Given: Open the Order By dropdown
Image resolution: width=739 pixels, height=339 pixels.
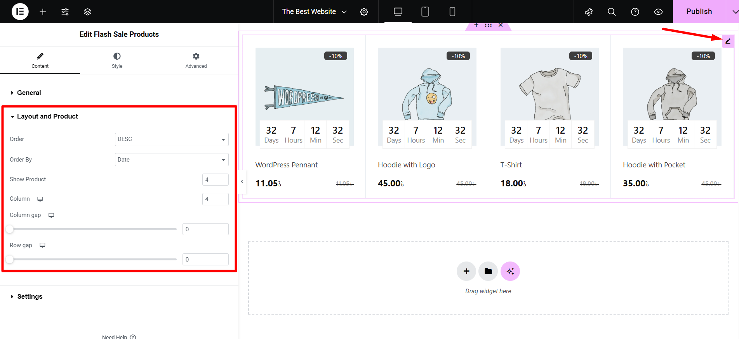Looking at the screenshot, I should [x=171, y=160].
